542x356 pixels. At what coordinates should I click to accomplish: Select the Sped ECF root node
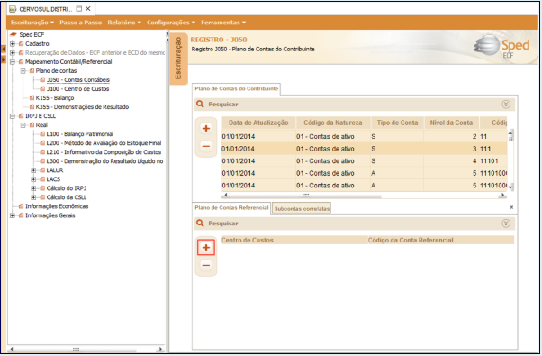(x=32, y=34)
